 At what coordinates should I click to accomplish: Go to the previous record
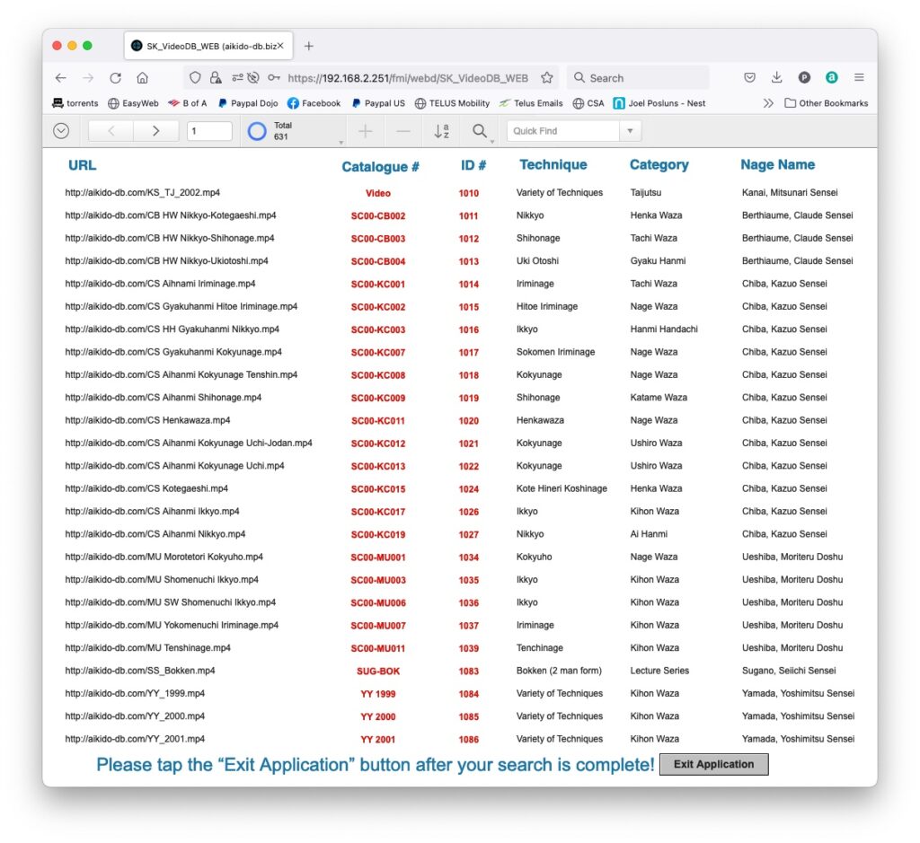pos(111,131)
